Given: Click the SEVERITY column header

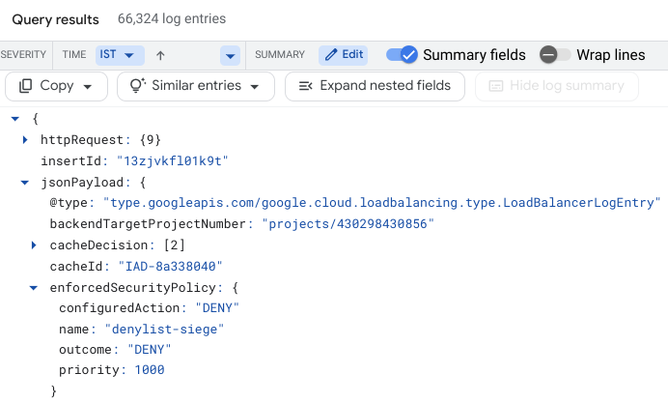Looking at the screenshot, I should click(23, 54).
